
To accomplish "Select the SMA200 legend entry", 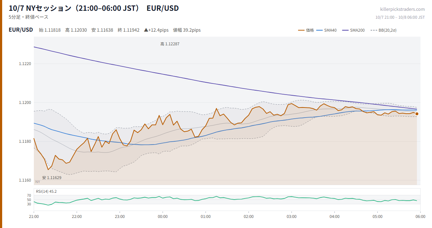I will [x=354, y=30].
